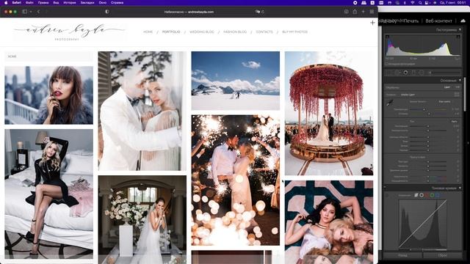This screenshot has width=470, height=264.
Task: Open the bride with white flowers photo
Action: (142, 220)
